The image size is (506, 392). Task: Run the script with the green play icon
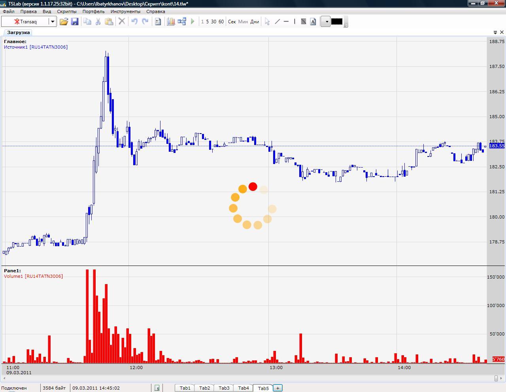click(x=193, y=22)
